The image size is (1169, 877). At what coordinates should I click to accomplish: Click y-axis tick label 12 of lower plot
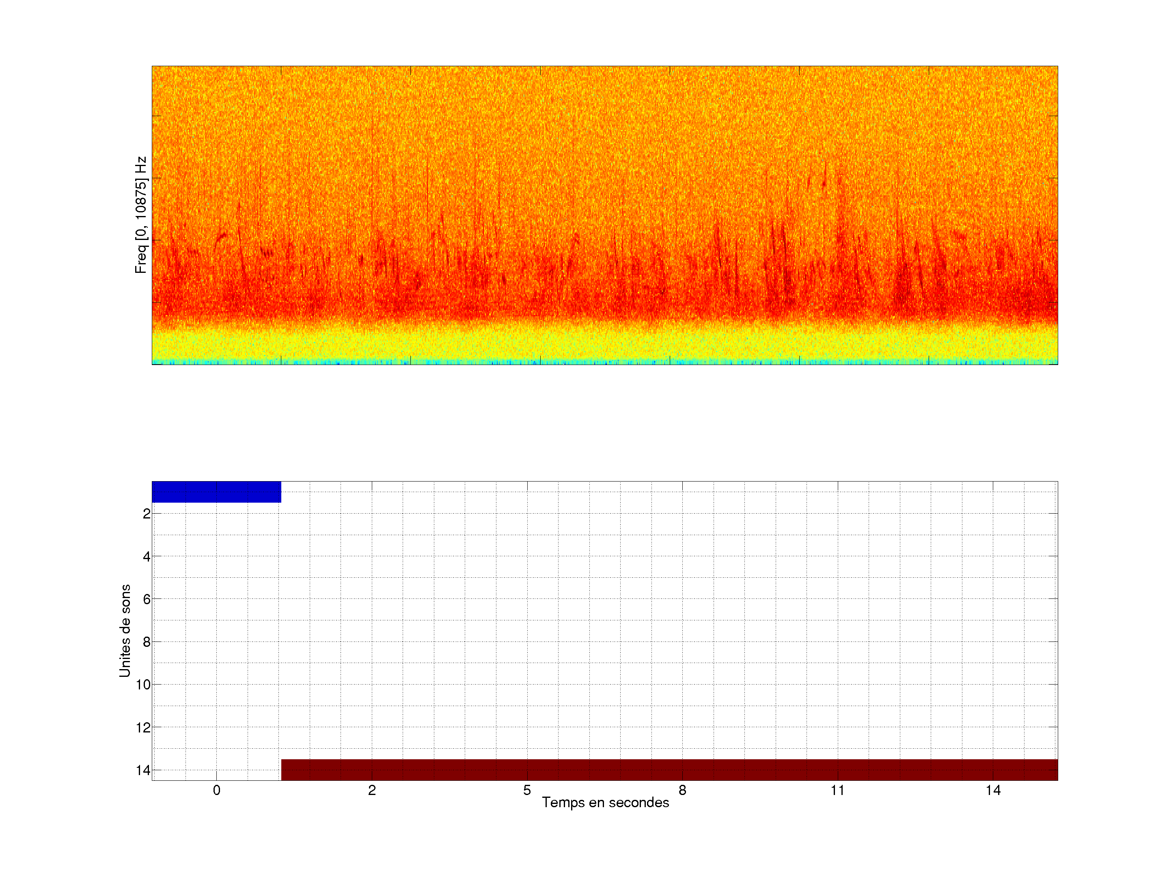click(x=143, y=728)
